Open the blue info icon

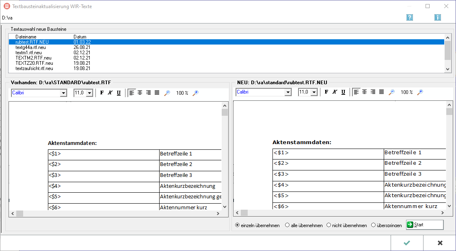[x=438, y=17]
